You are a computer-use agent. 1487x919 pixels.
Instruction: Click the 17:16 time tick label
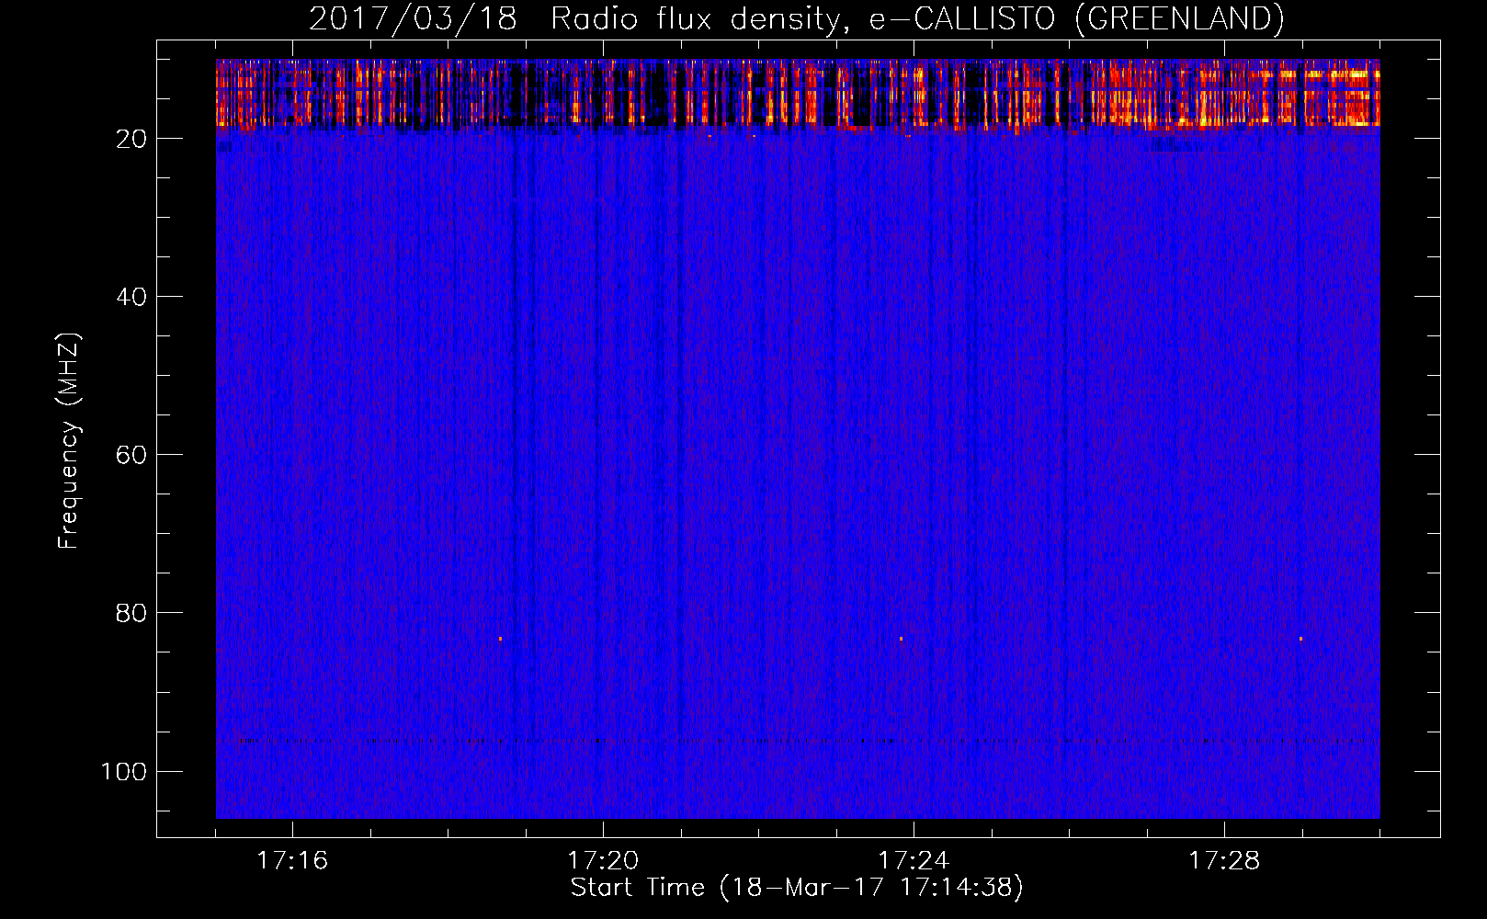point(292,860)
